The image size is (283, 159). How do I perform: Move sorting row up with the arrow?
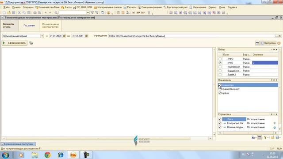click(275, 123)
